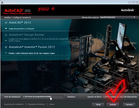The width and height of the screenshot is (139, 108).
Task: Uncheck the AutoCAD 2012 product checkbox
Action: click(x=6, y=23)
